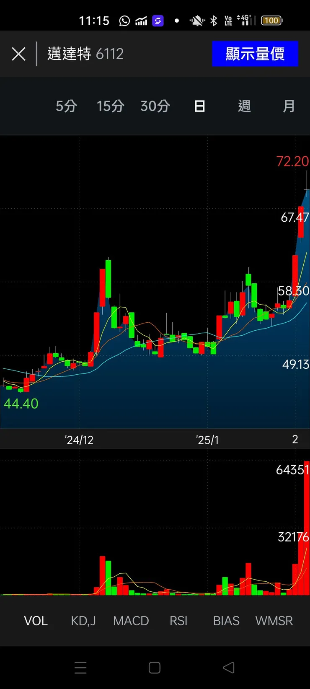
Task: Tap the low price label 44.40
Action: tap(21, 404)
